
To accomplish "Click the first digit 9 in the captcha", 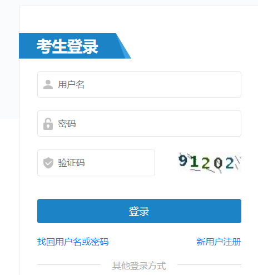I will click(x=183, y=161).
